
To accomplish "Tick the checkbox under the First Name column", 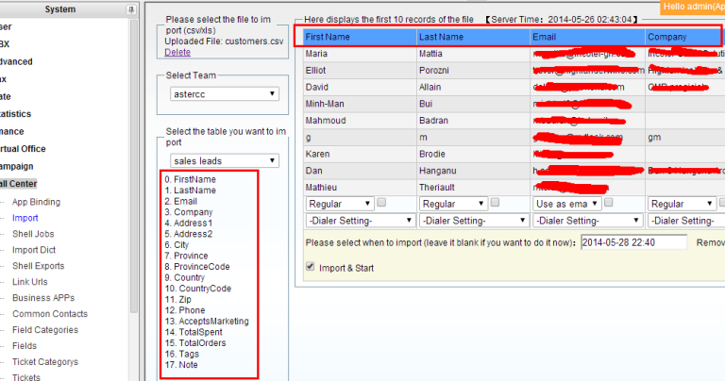I will coord(381,203).
